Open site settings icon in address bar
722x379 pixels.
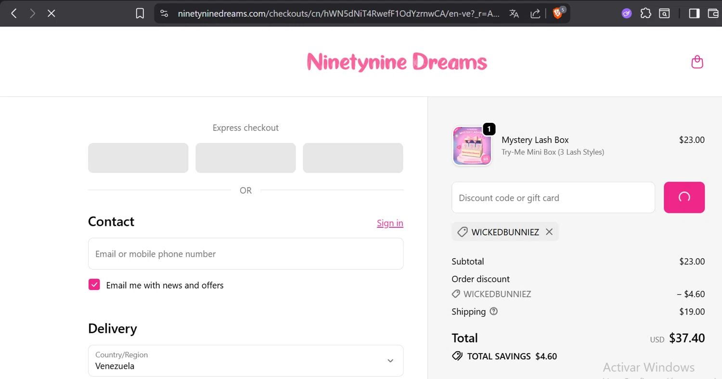[x=165, y=13]
